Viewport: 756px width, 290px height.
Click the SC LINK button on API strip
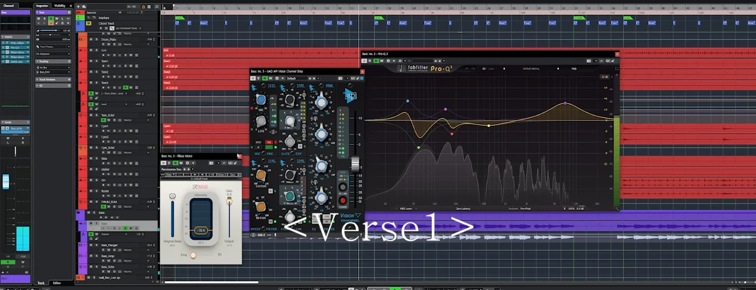[343, 187]
